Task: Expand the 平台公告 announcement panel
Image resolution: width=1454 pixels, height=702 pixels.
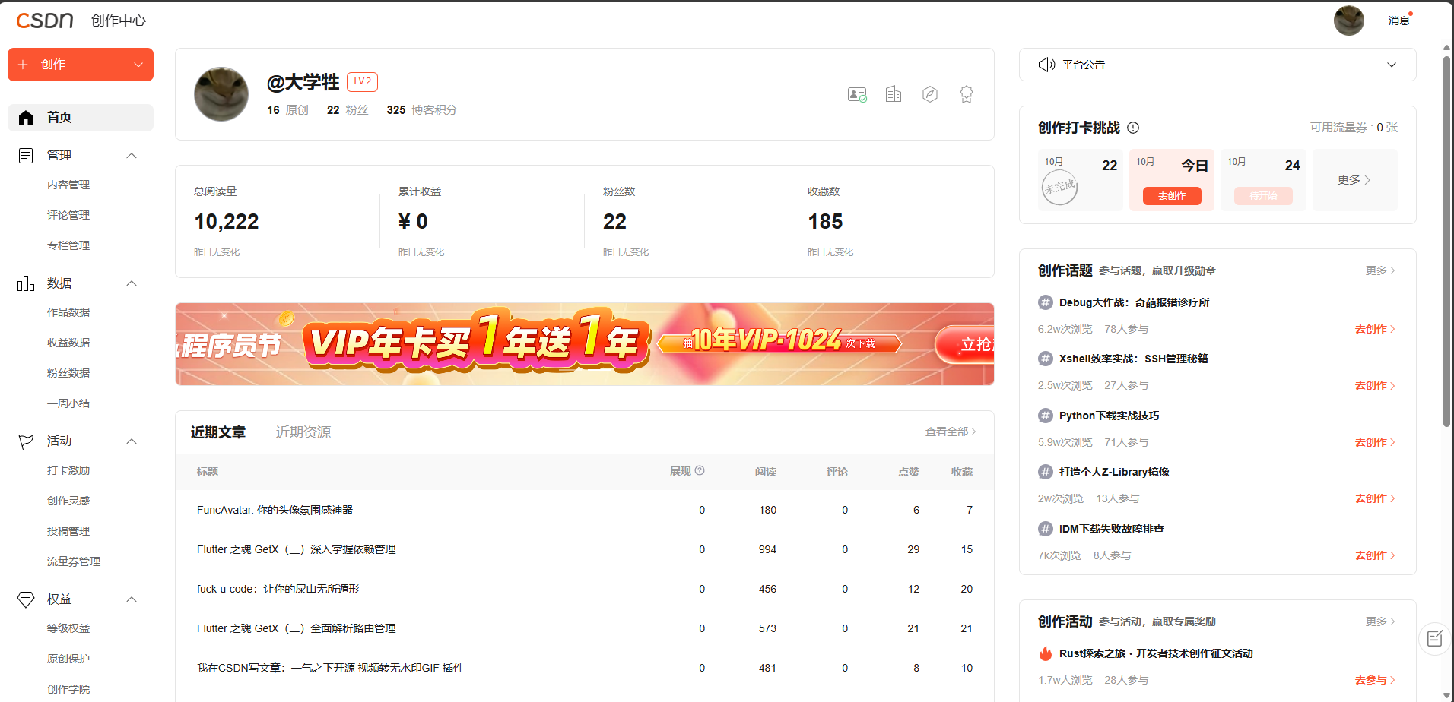Action: coord(1391,65)
